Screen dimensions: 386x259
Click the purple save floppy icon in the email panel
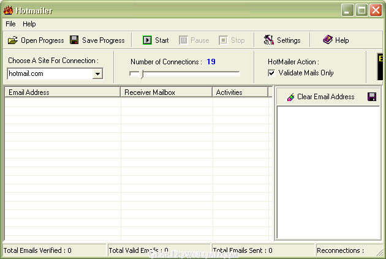tap(372, 97)
